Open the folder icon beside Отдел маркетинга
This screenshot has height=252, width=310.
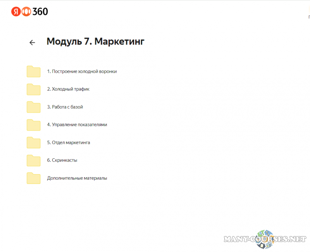33,143
